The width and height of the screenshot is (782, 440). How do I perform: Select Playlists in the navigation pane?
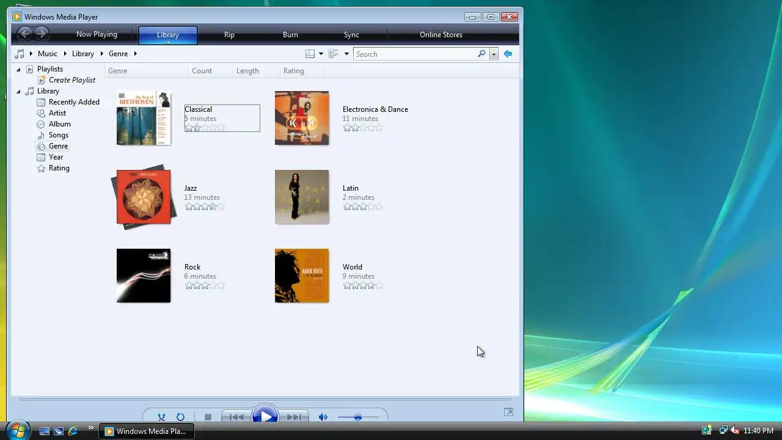(x=50, y=69)
